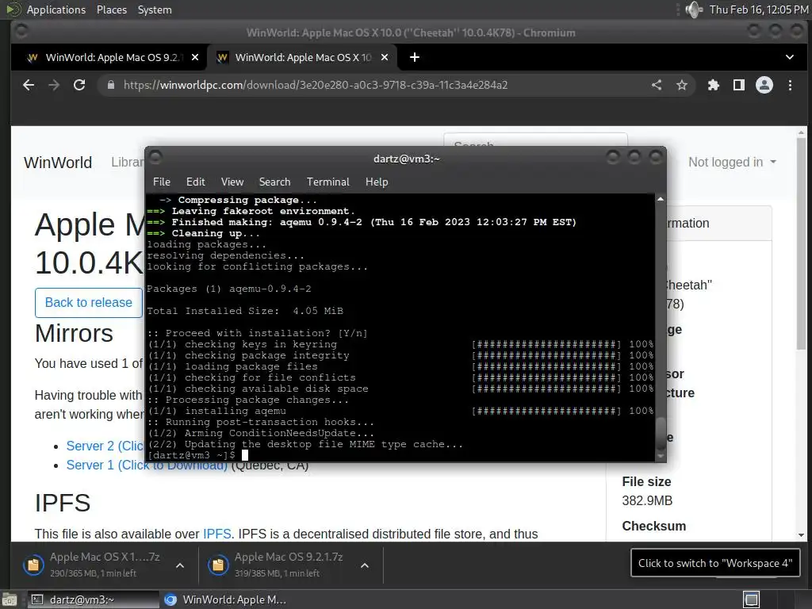Click the Back to release button
This screenshot has height=609, width=812.
click(89, 302)
